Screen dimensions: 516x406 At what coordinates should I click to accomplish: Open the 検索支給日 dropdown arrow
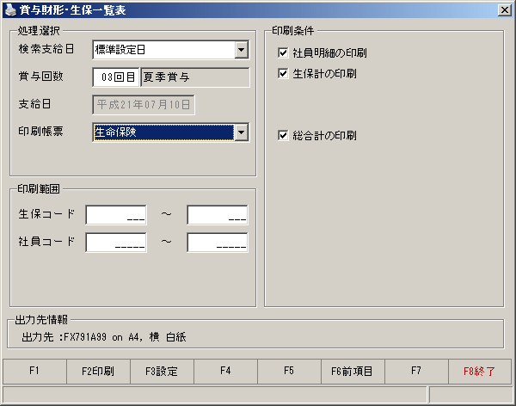tap(242, 50)
